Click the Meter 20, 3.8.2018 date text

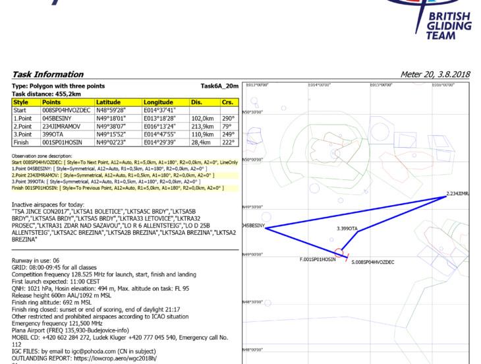[x=434, y=75]
